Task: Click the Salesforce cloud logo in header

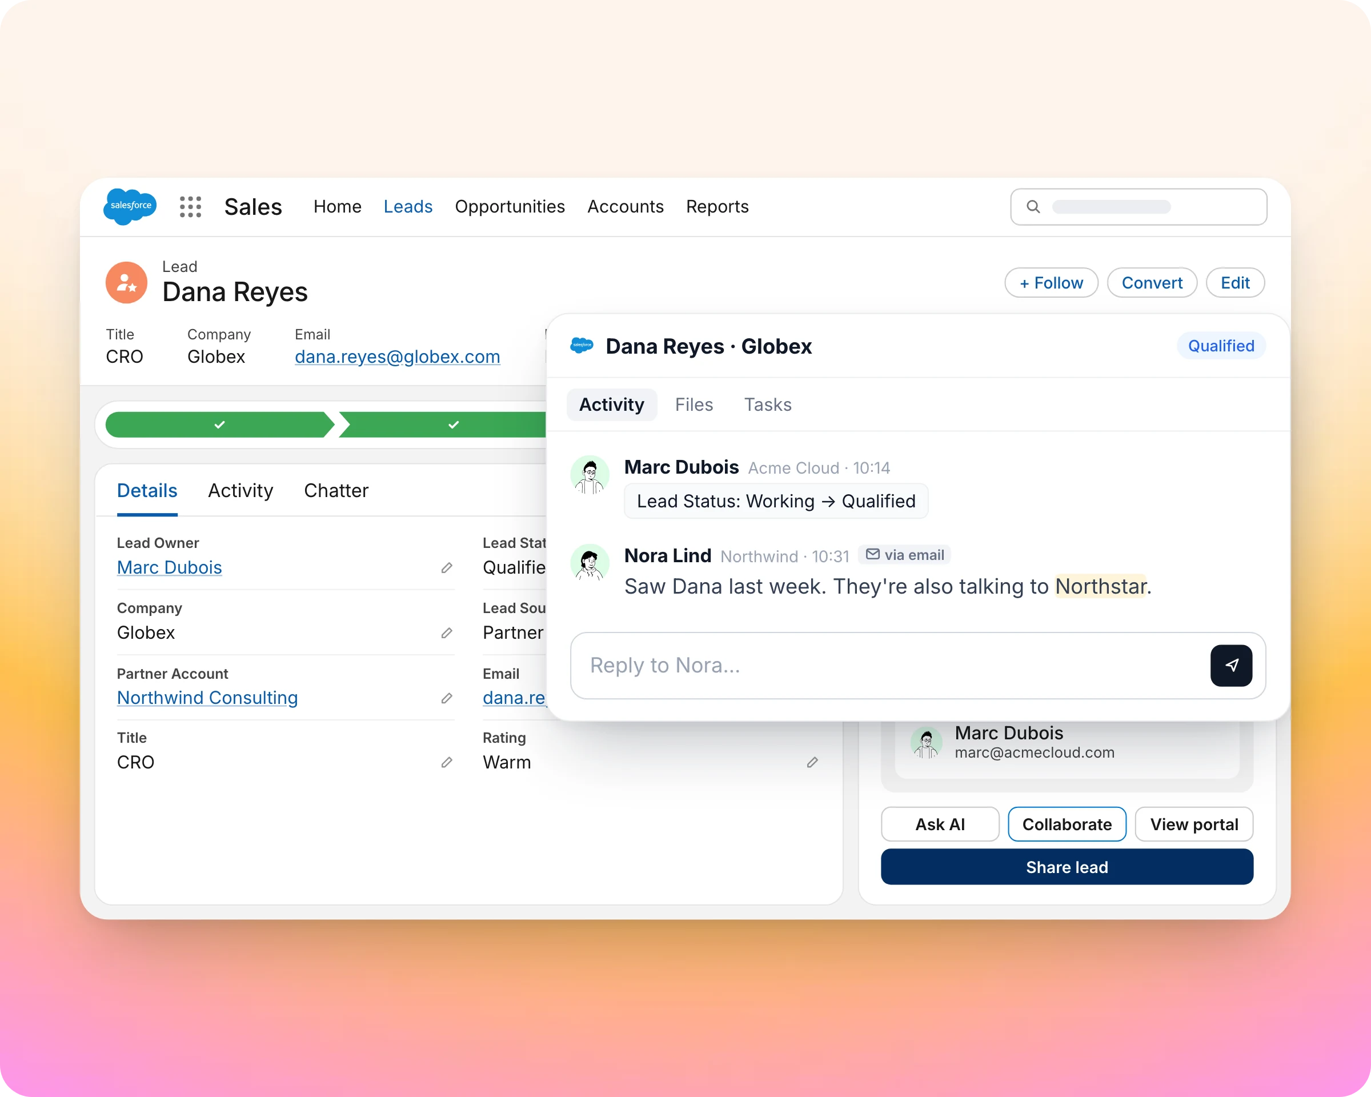Action: (130, 207)
